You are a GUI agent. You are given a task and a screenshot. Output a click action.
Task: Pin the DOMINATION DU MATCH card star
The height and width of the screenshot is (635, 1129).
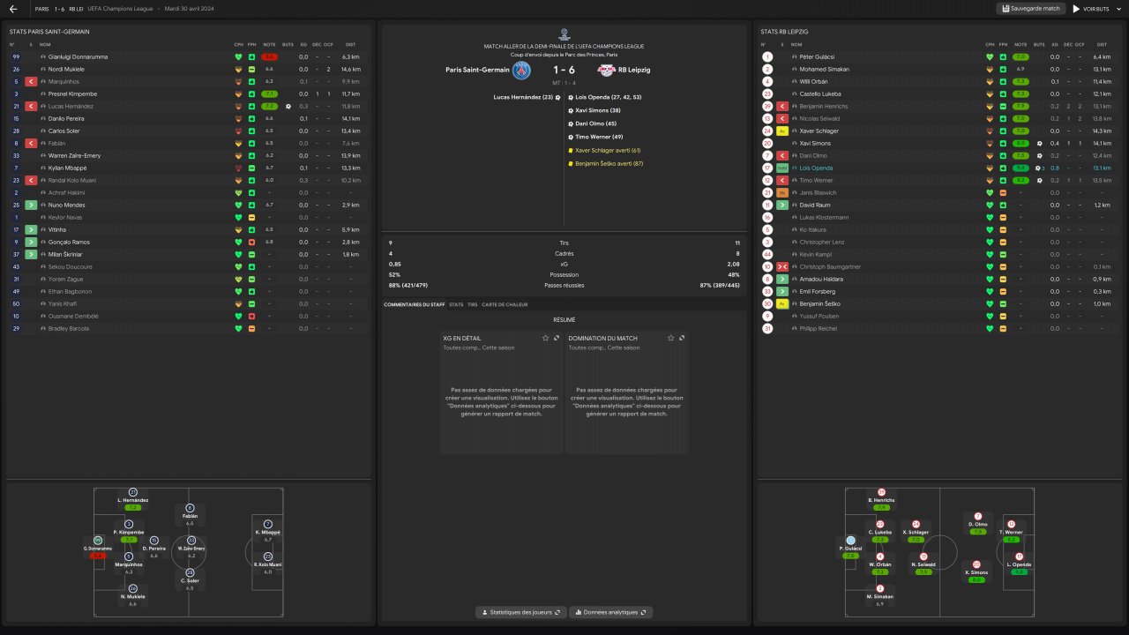click(x=671, y=338)
